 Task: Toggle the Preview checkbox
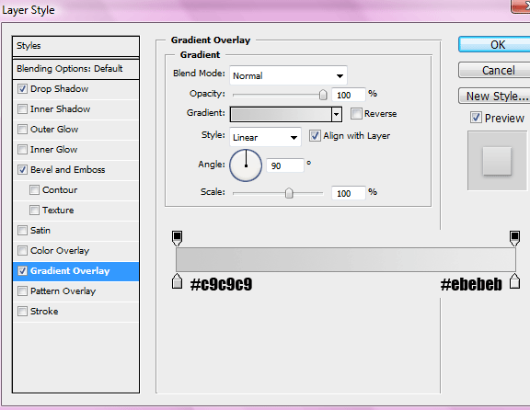[x=476, y=118]
